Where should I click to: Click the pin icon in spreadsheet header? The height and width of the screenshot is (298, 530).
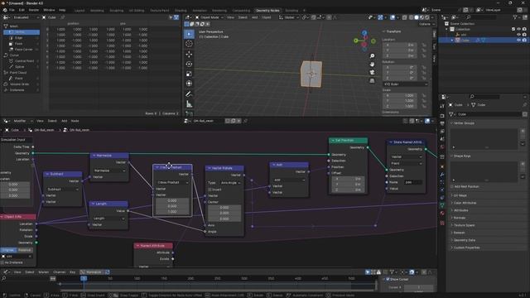(63, 17)
